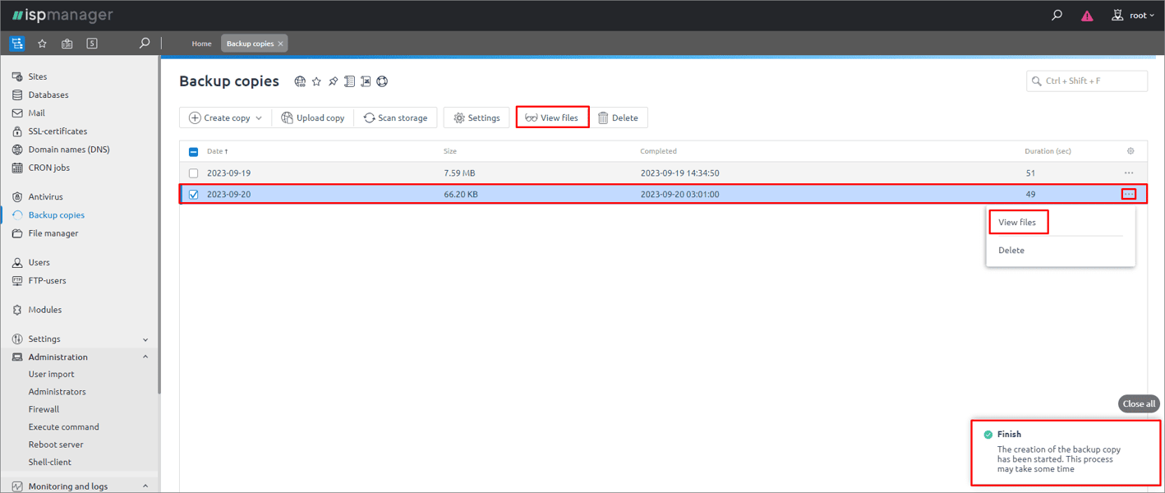Click the red alert triangle in the header
Image resolution: width=1165 pixels, height=493 pixels.
[x=1086, y=15]
